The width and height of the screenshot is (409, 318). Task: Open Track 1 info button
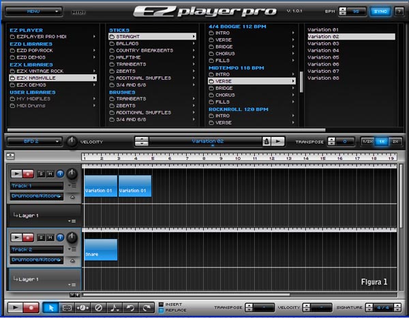60,174
